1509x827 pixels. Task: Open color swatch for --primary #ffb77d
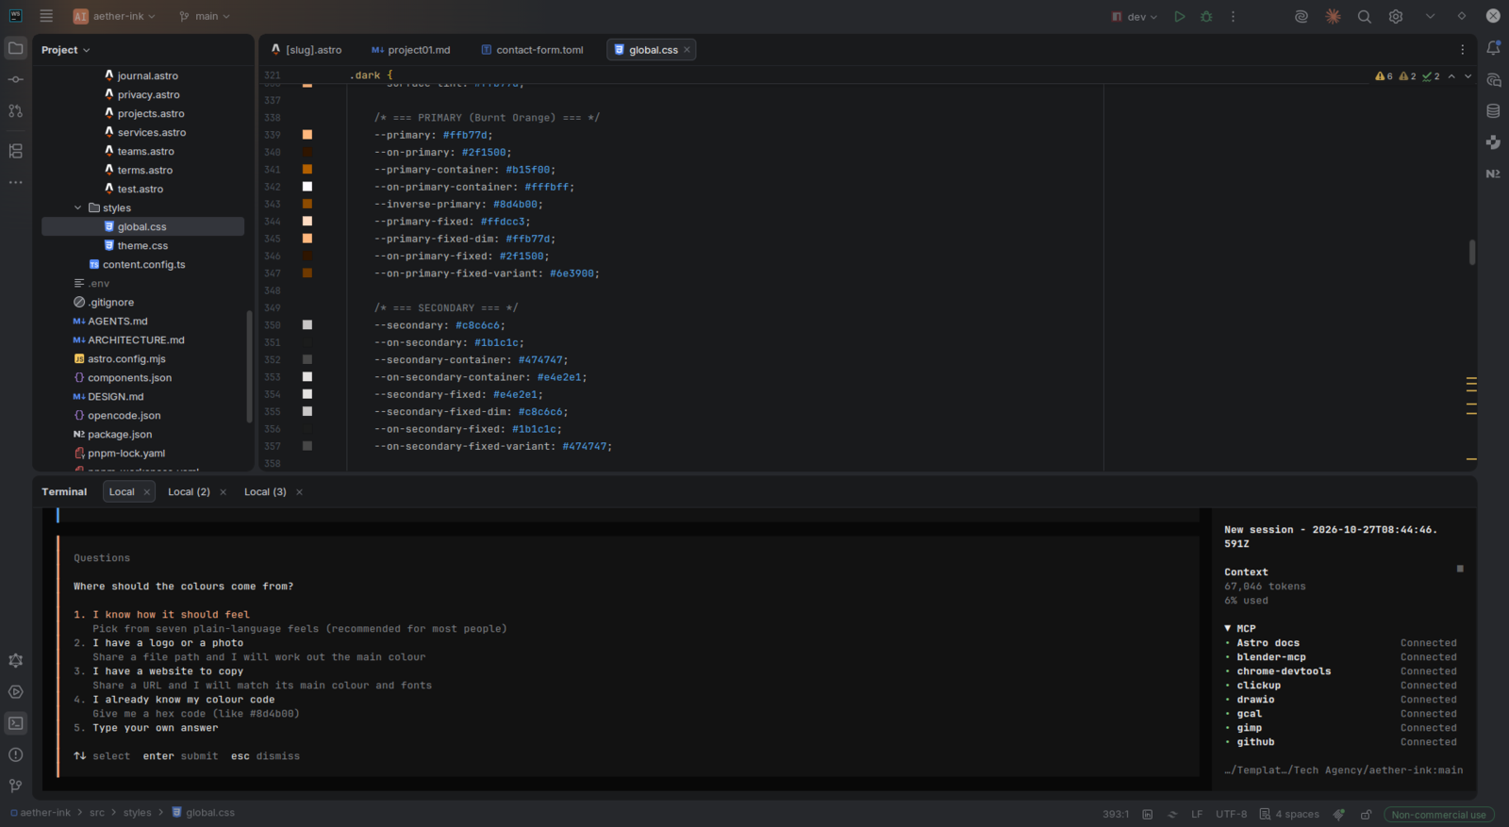point(307,135)
